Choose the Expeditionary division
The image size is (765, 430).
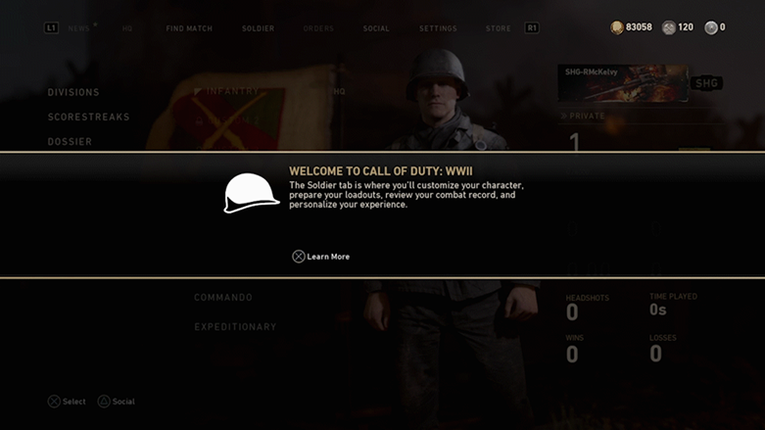click(x=235, y=326)
